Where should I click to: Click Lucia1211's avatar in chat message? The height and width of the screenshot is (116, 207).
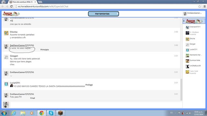(6, 84)
